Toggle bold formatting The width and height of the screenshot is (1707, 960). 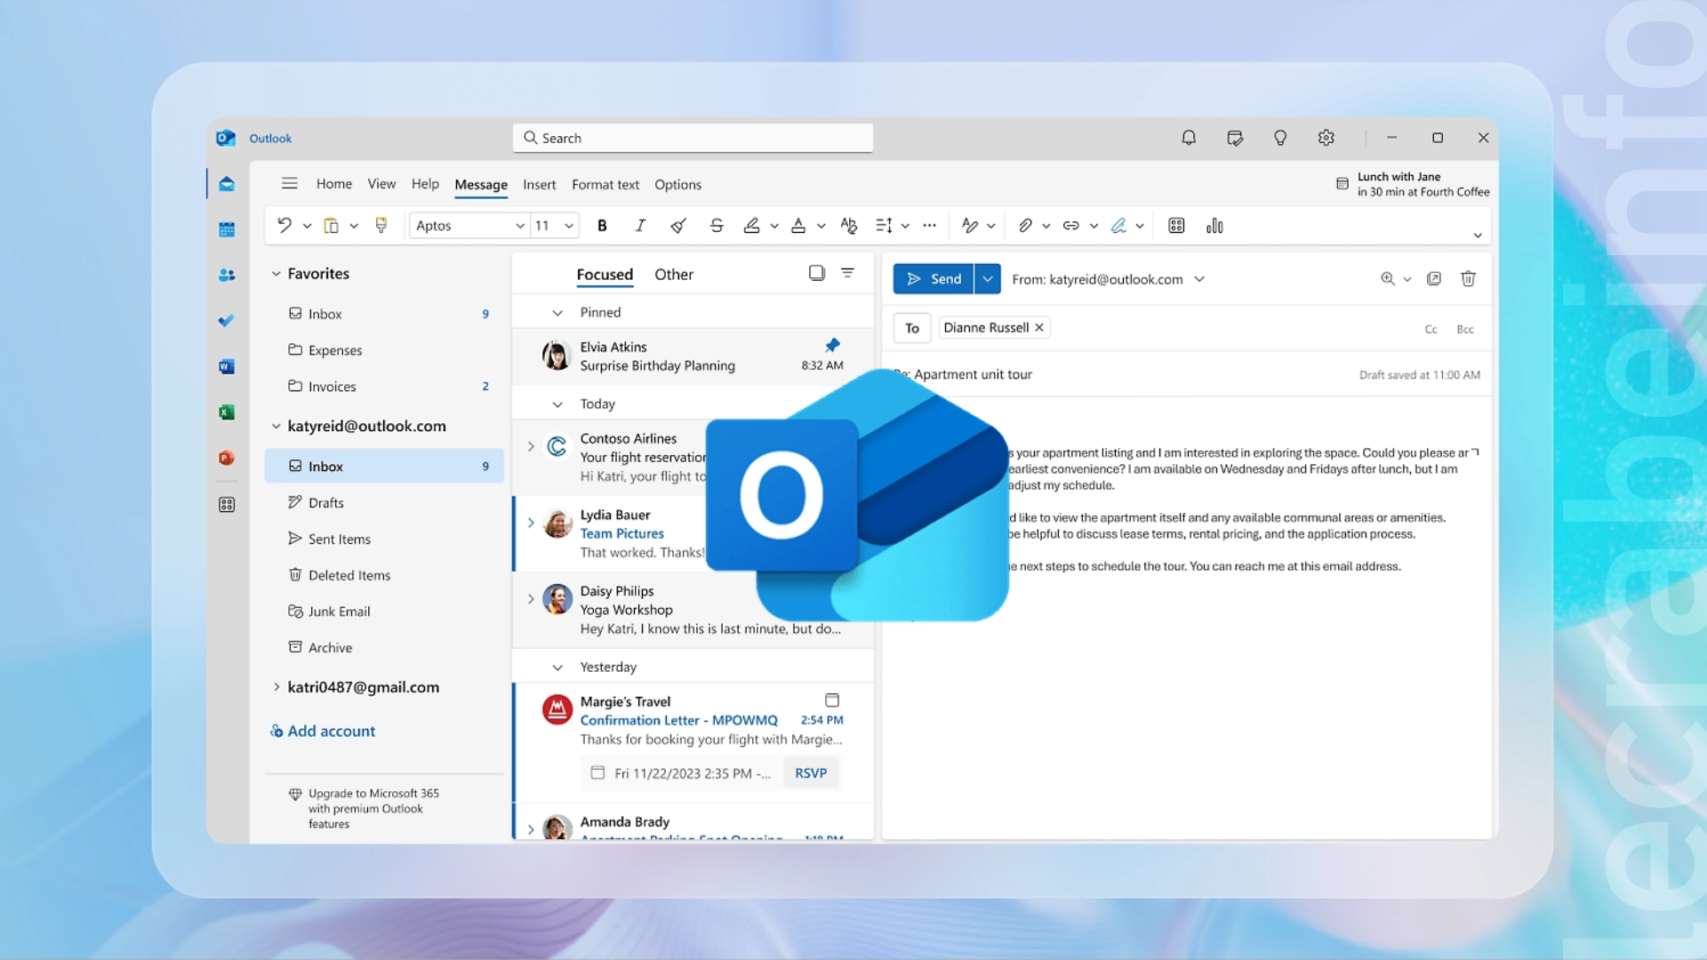[x=603, y=226]
